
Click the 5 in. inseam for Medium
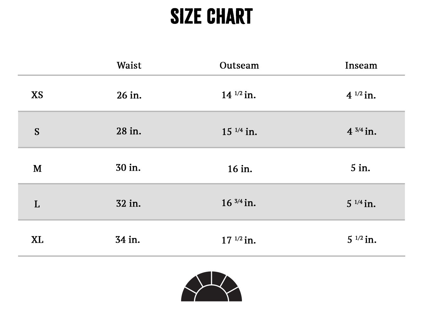click(360, 168)
